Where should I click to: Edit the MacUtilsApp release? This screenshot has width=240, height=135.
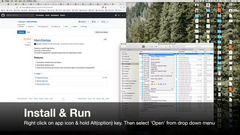coord(105,39)
